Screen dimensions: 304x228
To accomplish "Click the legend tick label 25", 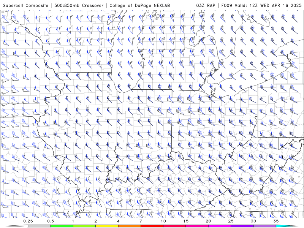I will [231, 221].
